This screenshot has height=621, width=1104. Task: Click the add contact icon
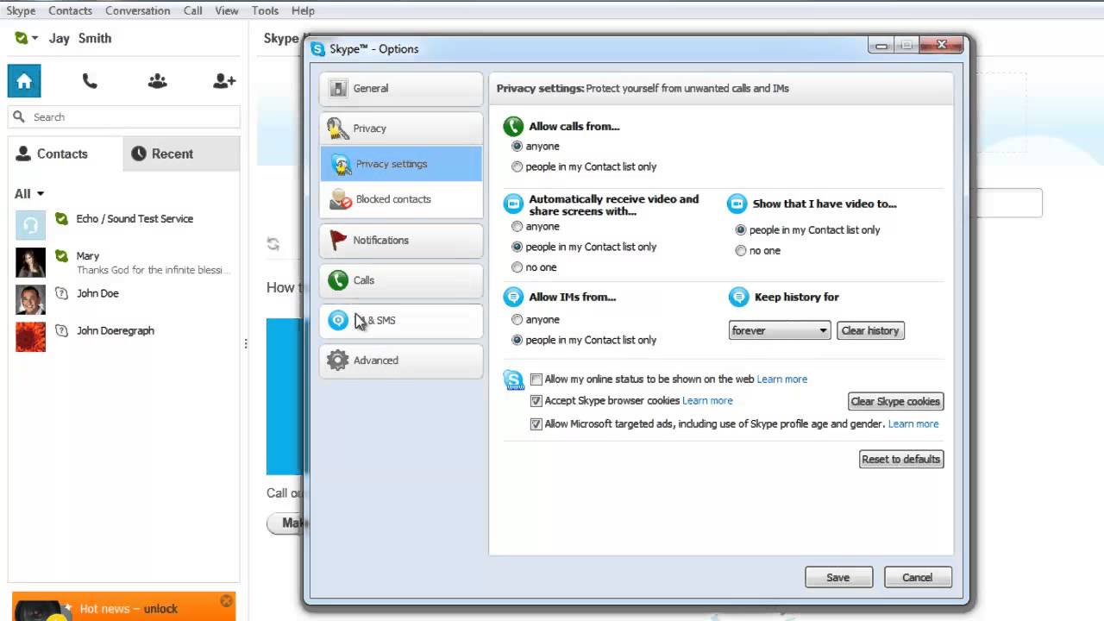click(x=224, y=81)
